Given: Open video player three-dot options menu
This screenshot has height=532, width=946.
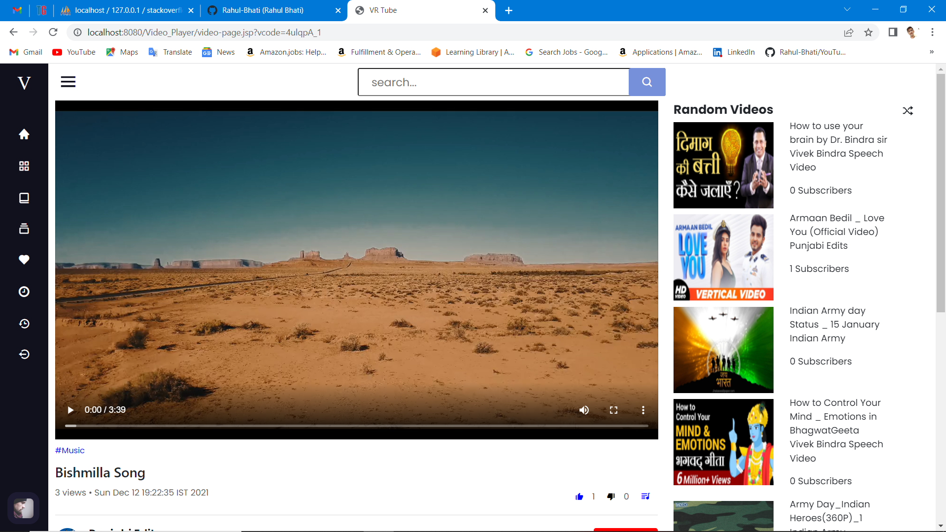Looking at the screenshot, I should [x=643, y=410].
